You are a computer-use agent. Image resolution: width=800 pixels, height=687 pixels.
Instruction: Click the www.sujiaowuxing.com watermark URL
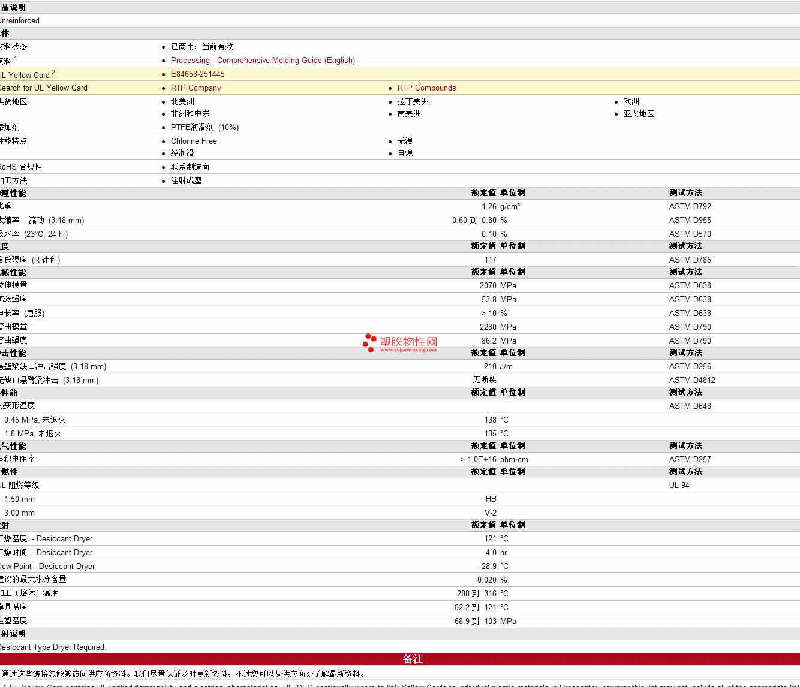click(x=408, y=349)
